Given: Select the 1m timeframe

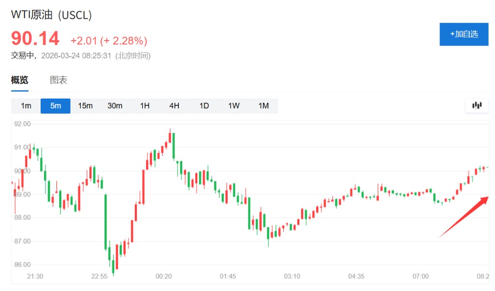Looking at the screenshot, I should click(x=26, y=106).
